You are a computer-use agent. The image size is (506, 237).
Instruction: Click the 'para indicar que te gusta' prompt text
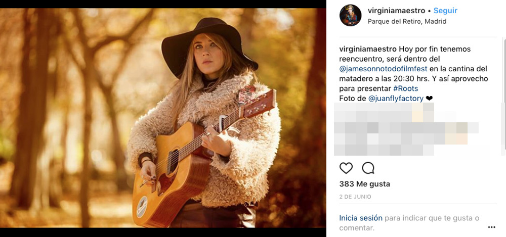(432, 218)
